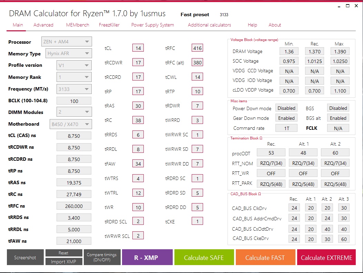The width and height of the screenshot is (363, 273).
Task: Open the Additional calculators tab
Action: (209, 25)
